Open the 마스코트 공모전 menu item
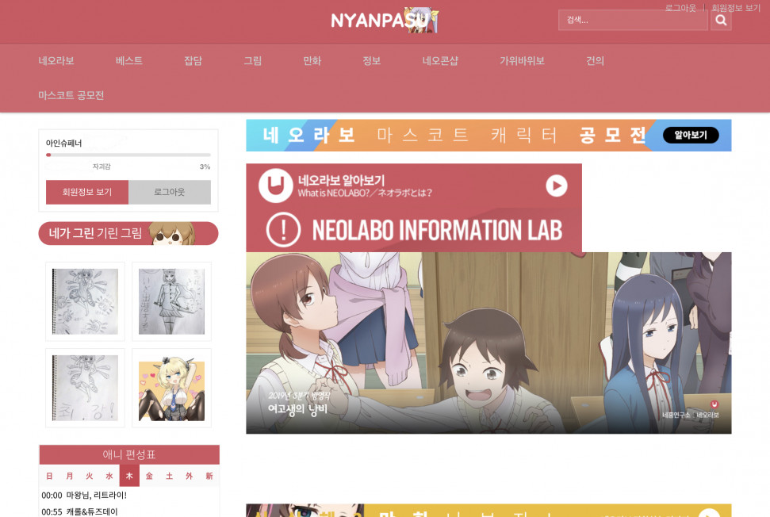This screenshot has height=517, width=770. pyautogui.click(x=71, y=95)
